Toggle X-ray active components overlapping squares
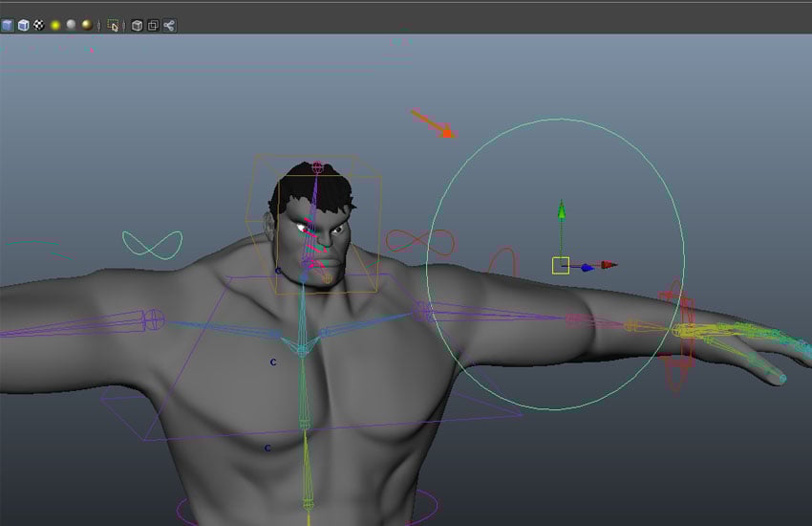This screenshot has width=812, height=526. coord(153,26)
